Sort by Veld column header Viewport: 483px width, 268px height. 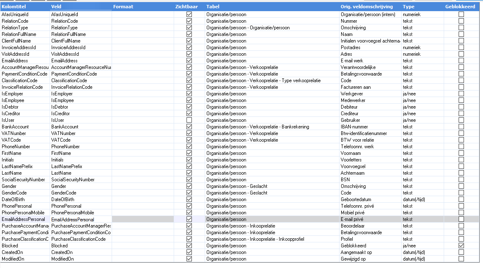pos(81,7)
